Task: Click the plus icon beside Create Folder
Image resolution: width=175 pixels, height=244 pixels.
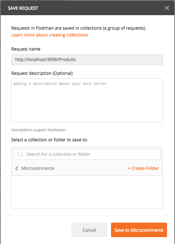Action: [129, 168]
